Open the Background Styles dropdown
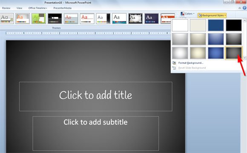247x153 pixels. (212, 15)
